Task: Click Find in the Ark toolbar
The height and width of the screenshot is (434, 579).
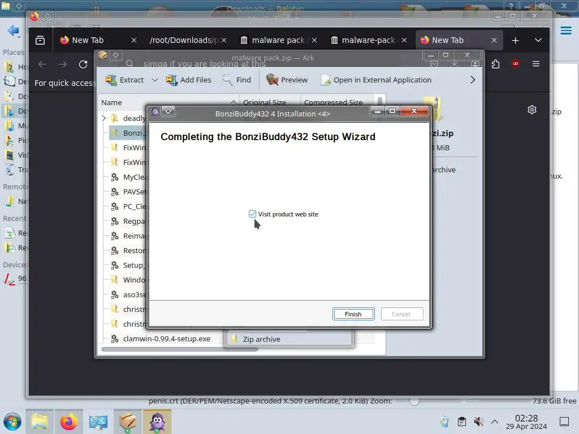Action: (x=237, y=80)
